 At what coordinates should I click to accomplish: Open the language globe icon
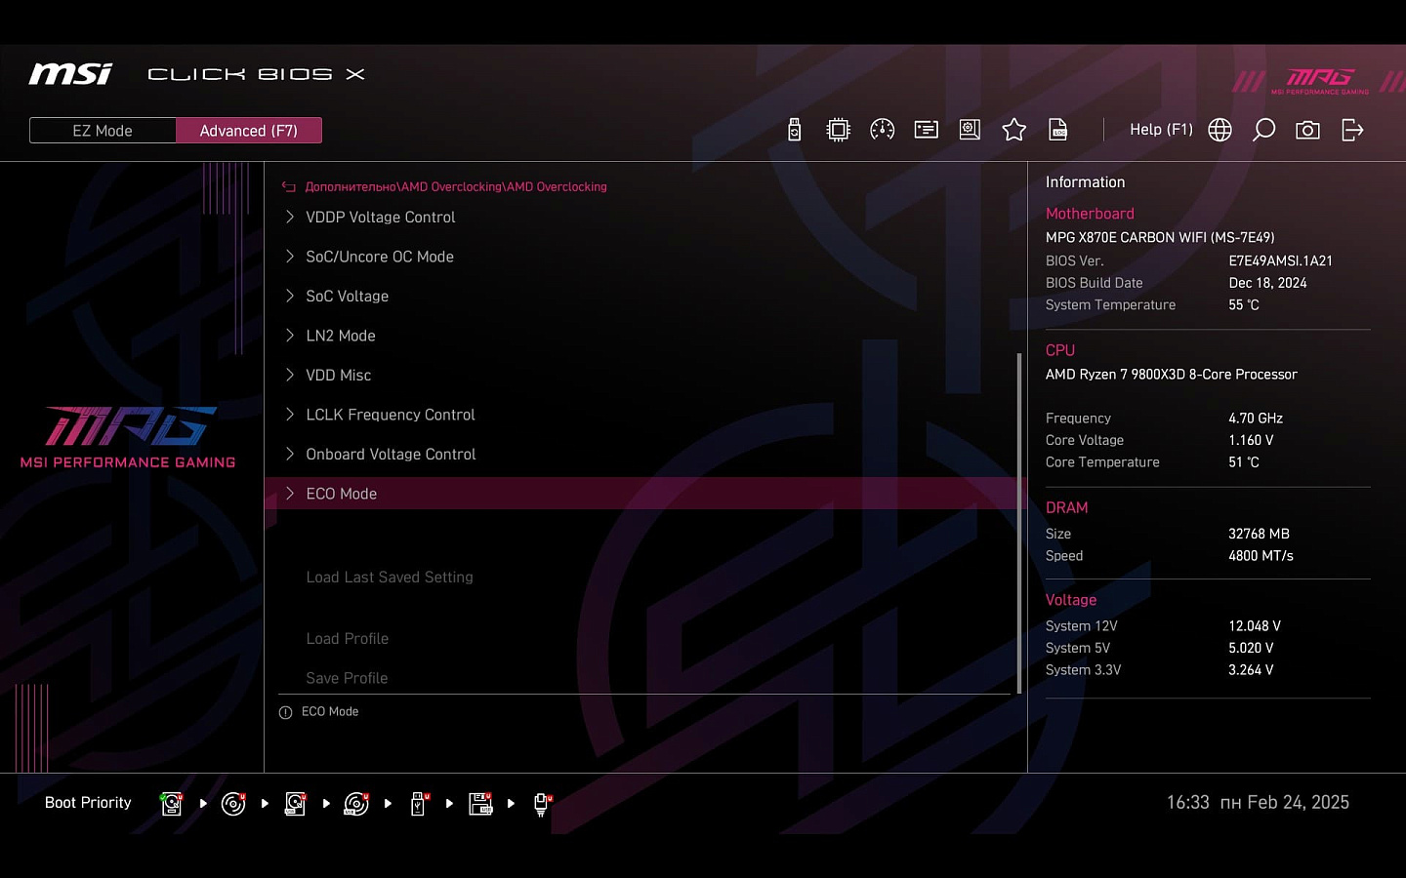(x=1220, y=130)
